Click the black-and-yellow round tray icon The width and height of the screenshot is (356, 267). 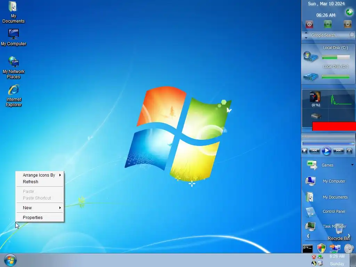click(x=314, y=264)
